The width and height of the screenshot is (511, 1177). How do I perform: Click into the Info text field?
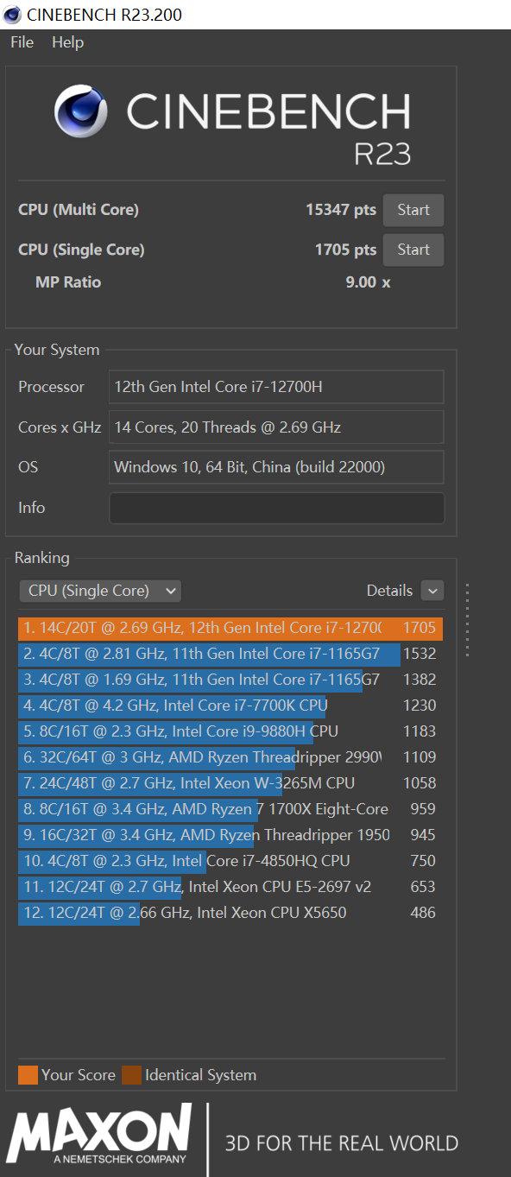point(276,508)
